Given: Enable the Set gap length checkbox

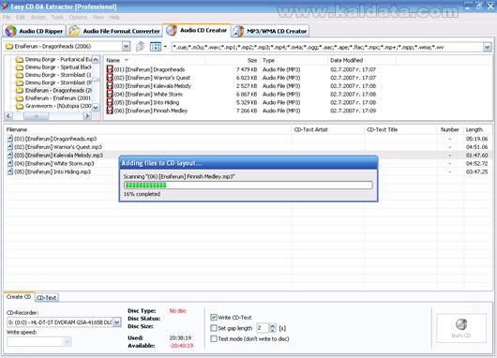Looking at the screenshot, I should (x=214, y=328).
